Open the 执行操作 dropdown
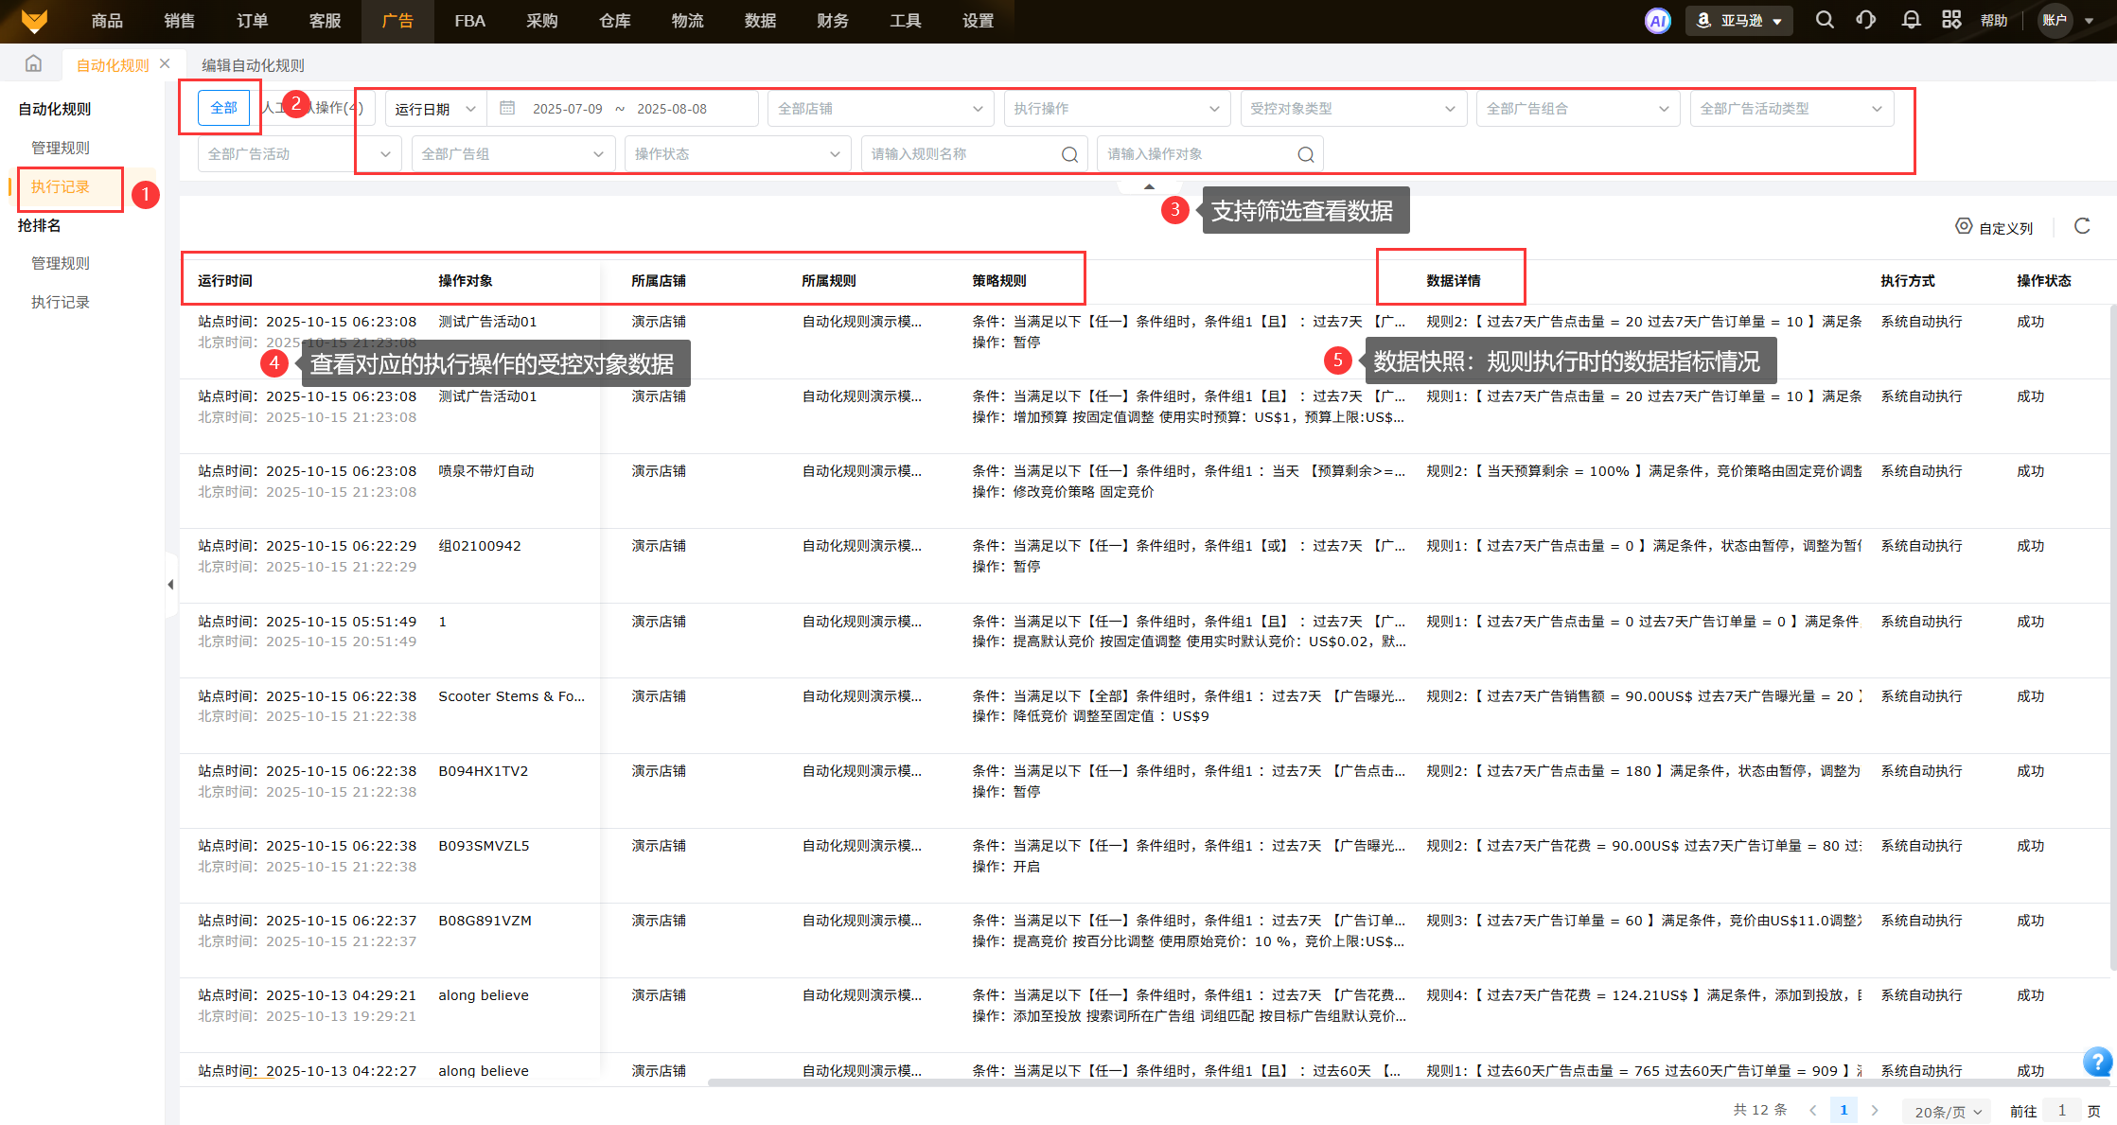 1117,109
